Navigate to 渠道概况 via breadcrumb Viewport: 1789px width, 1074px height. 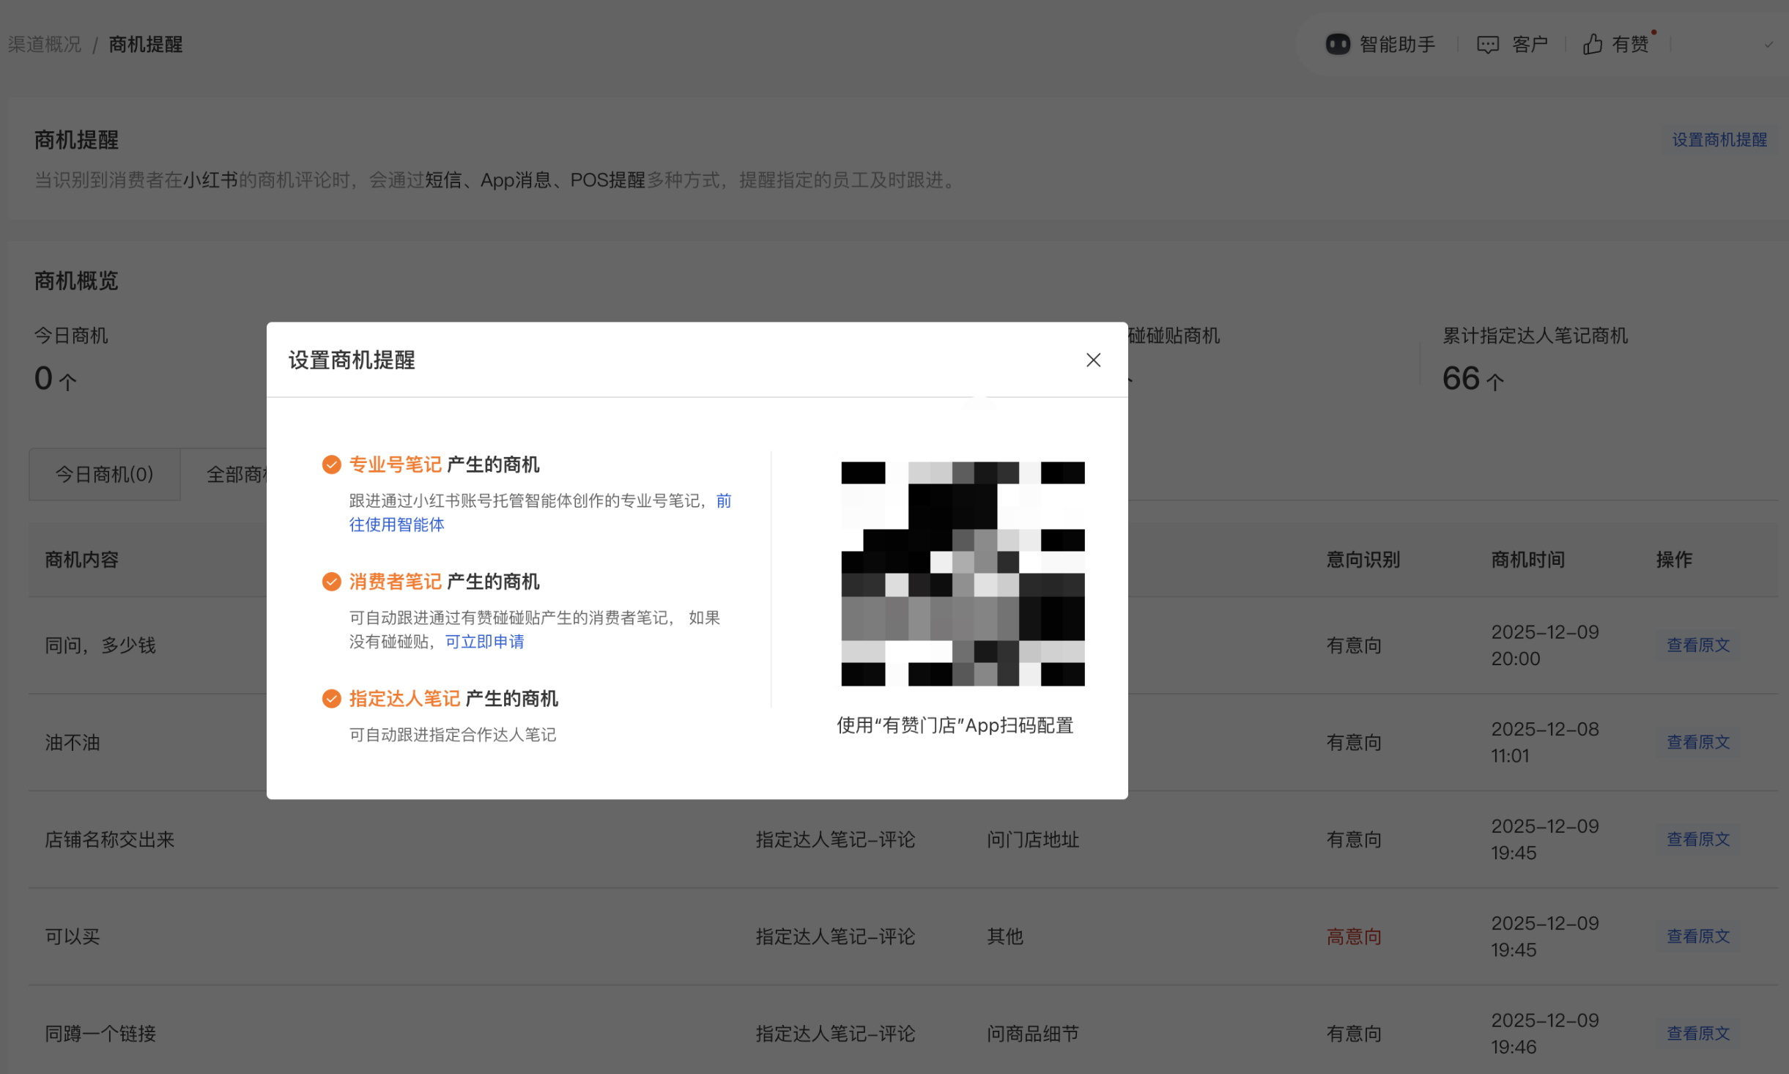(x=45, y=44)
